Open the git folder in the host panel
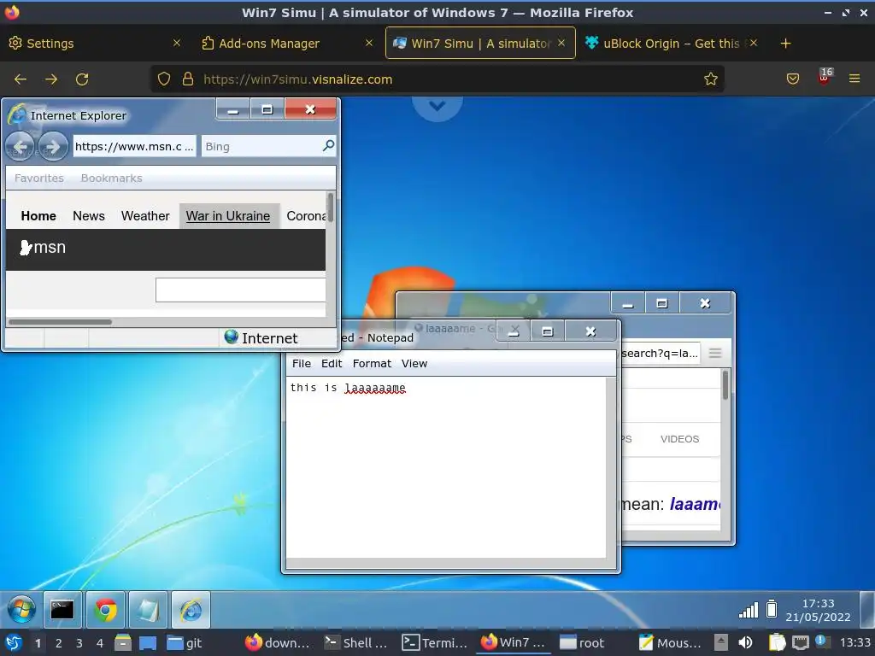This screenshot has width=875, height=656. (185, 643)
